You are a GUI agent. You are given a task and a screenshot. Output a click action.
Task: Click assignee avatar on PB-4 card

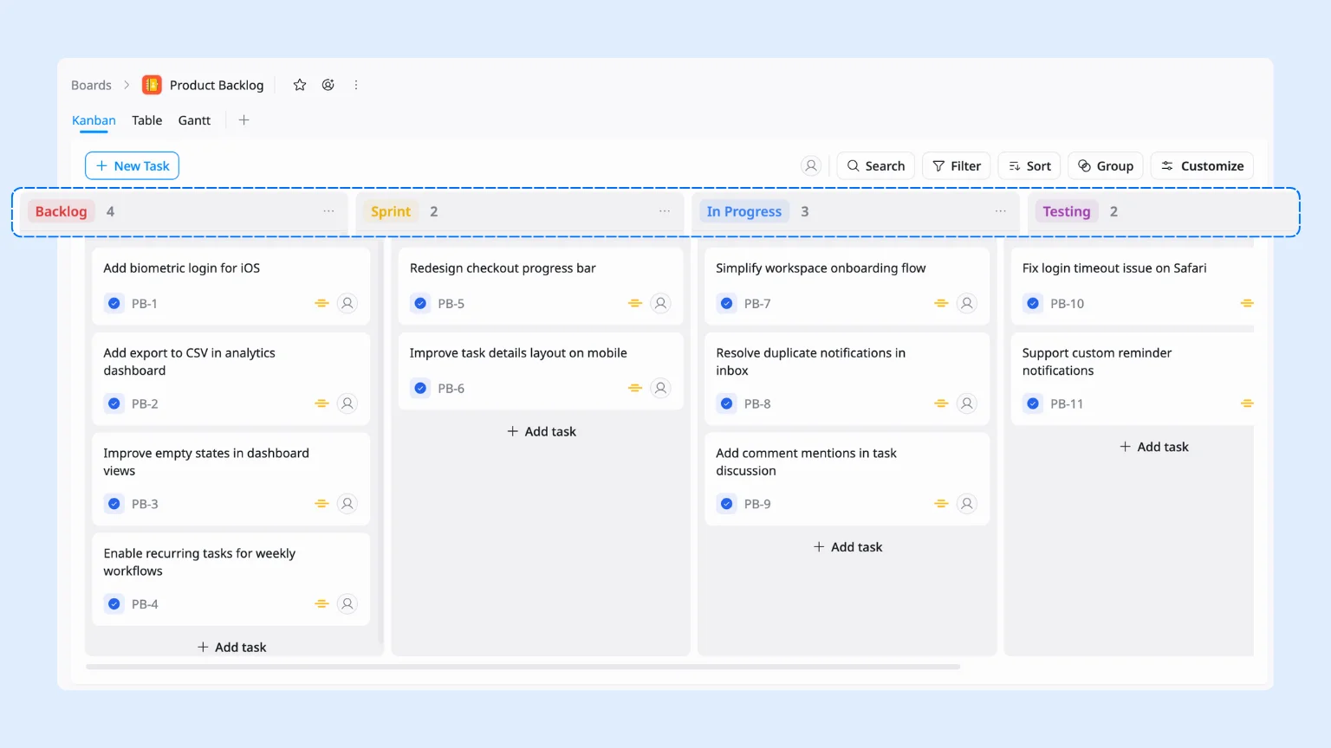(x=347, y=604)
